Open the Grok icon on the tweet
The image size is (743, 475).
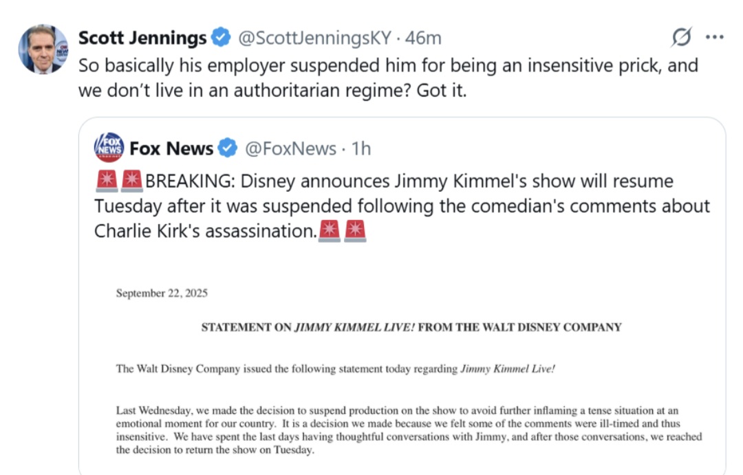680,38
